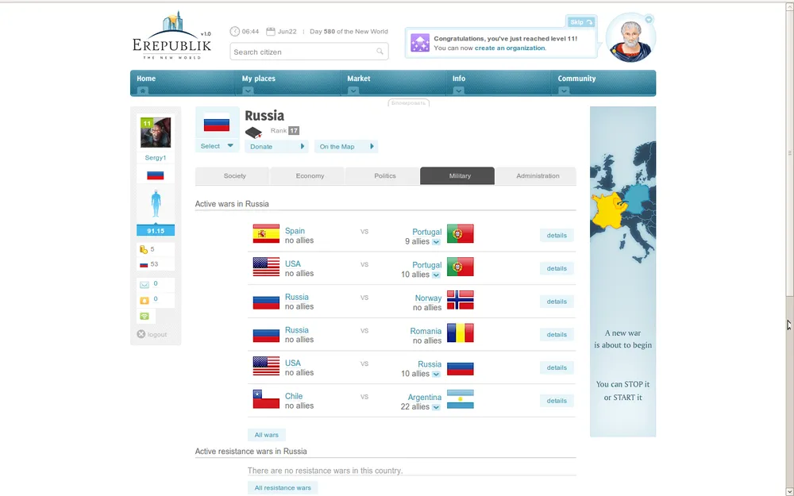
Task: Click the Erepublik logo
Action: pyautogui.click(x=172, y=37)
